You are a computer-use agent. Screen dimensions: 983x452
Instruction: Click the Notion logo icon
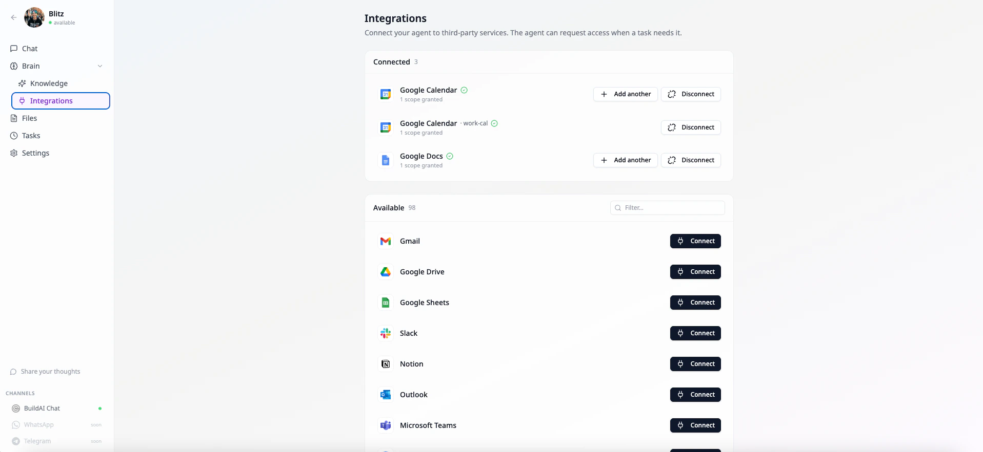pos(386,364)
